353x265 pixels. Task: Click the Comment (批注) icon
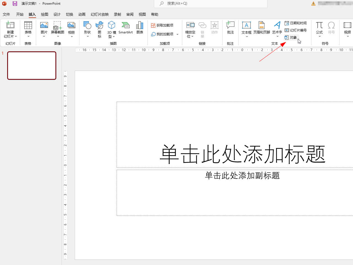(230, 25)
